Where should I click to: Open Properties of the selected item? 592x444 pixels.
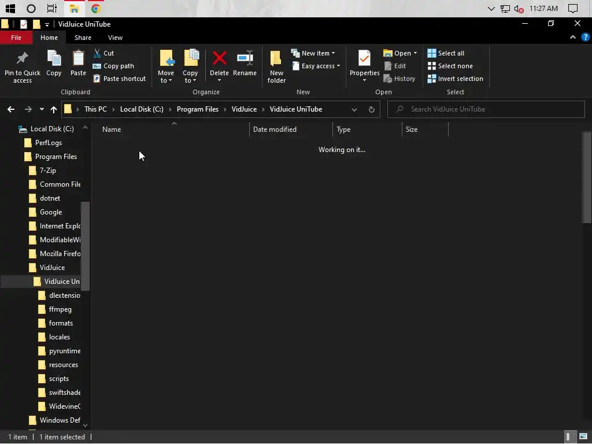(x=364, y=66)
